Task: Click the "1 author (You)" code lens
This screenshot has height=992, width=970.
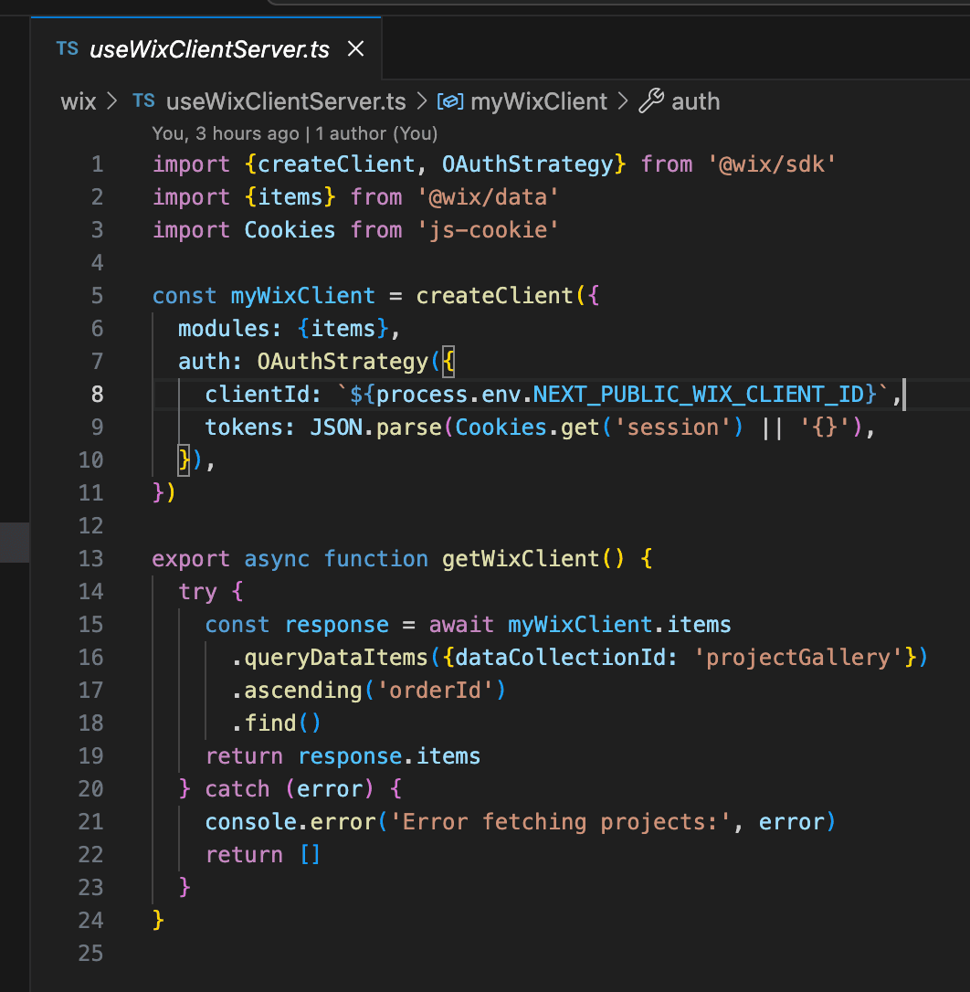Action: click(x=376, y=133)
